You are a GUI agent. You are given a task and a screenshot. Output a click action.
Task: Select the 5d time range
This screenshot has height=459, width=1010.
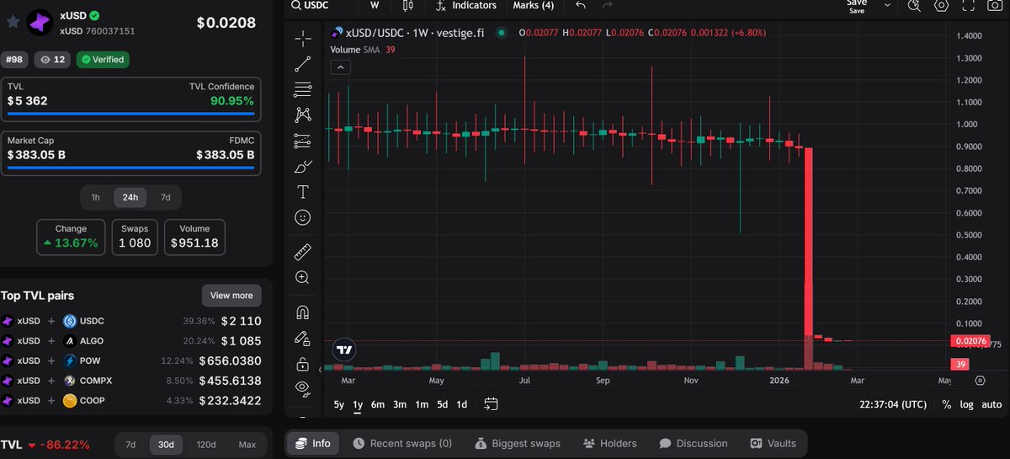click(x=443, y=404)
